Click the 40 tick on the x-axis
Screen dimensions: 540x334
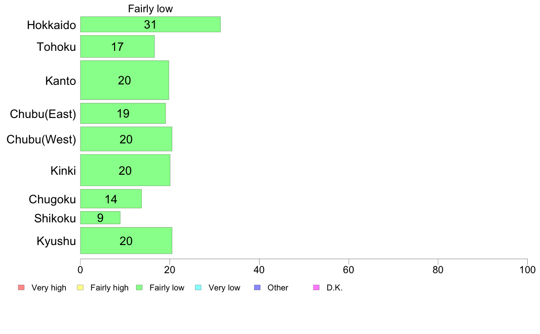[x=259, y=270]
